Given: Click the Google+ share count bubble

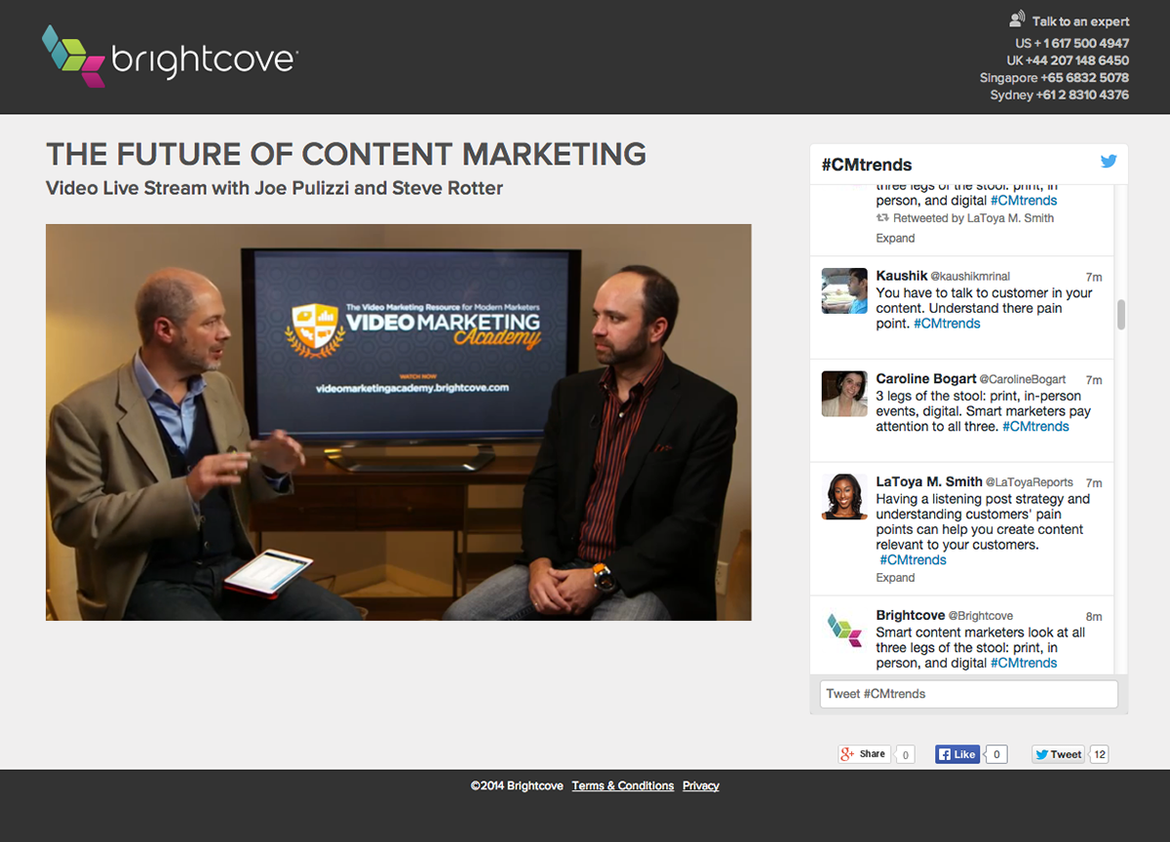Looking at the screenshot, I should pyautogui.click(x=905, y=754).
